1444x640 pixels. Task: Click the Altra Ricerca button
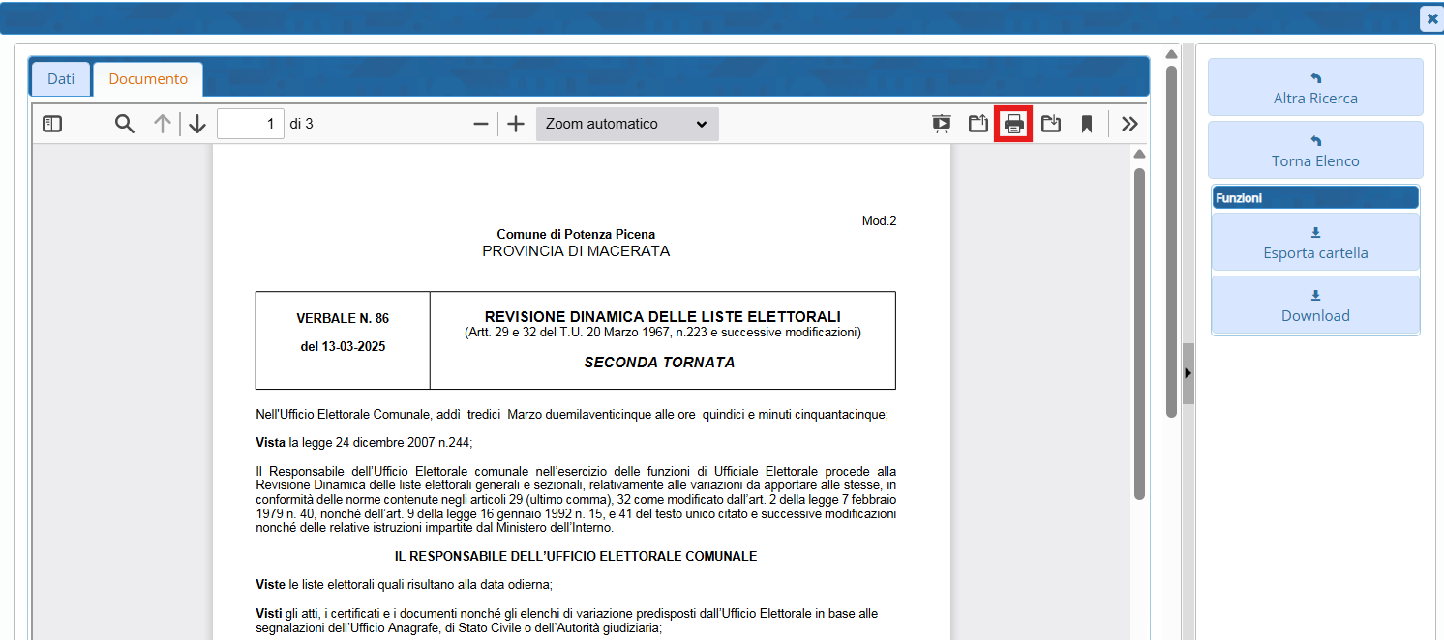pyautogui.click(x=1315, y=88)
